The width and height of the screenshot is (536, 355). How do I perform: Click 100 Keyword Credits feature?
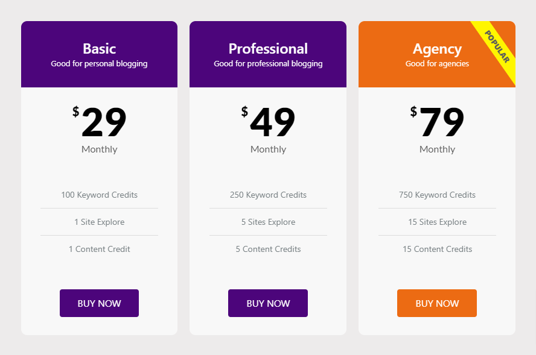(x=99, y=195)
